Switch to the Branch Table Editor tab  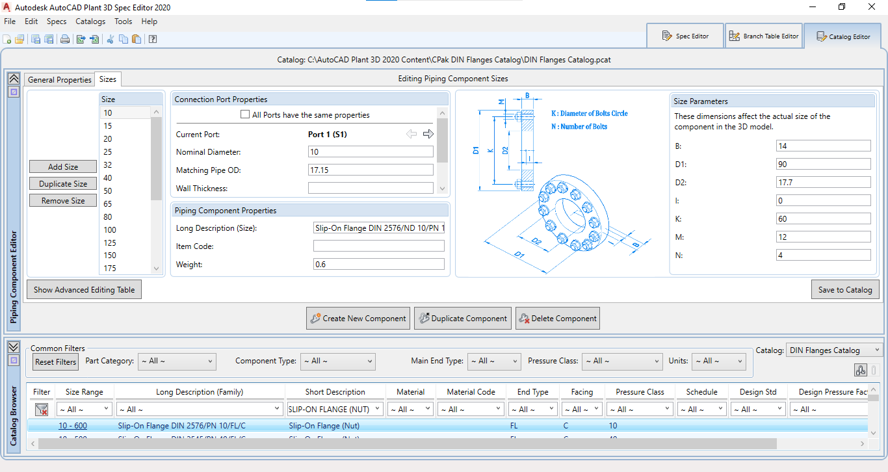coord(763,36)
